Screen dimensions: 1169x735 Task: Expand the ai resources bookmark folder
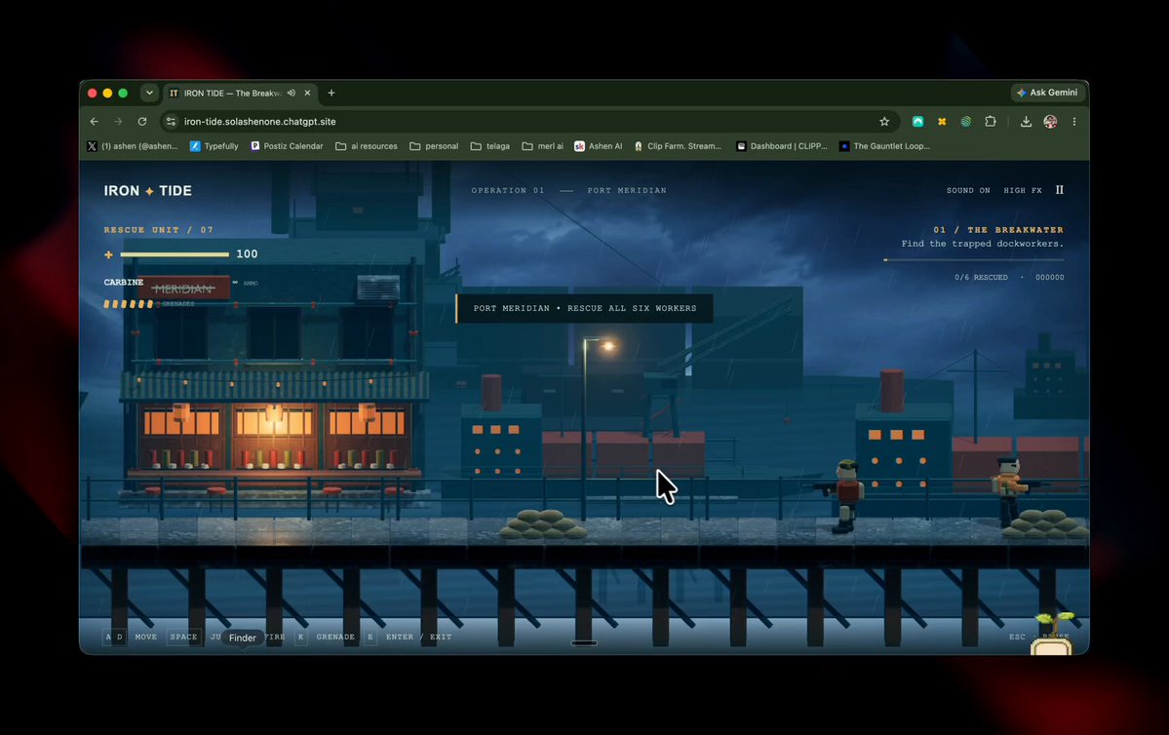[366, 146]
